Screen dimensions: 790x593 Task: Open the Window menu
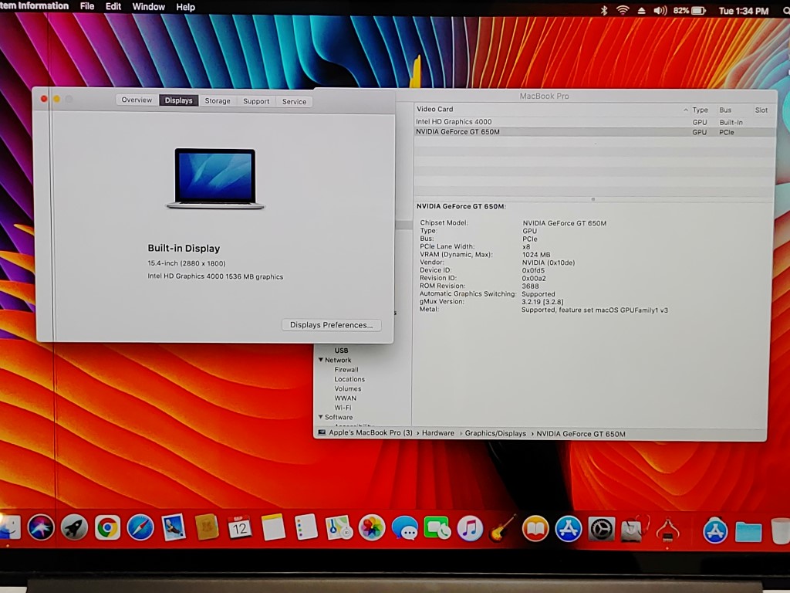pos(149,7)
